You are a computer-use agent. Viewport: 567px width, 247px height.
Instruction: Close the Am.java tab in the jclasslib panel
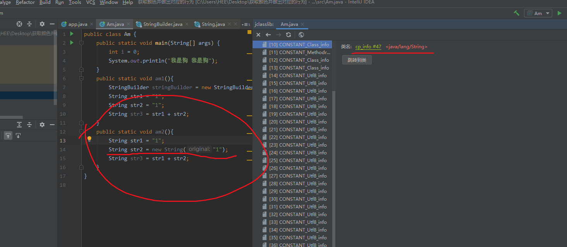303,24
